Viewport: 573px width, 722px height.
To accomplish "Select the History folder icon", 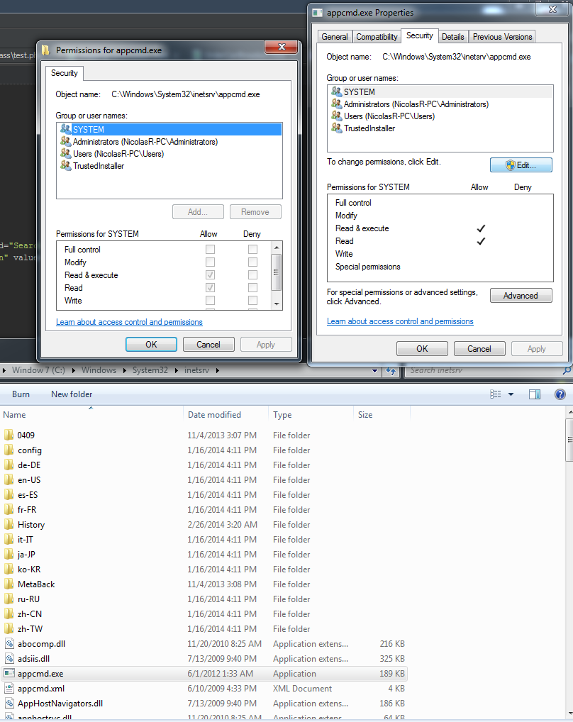I will coord(9,524).
